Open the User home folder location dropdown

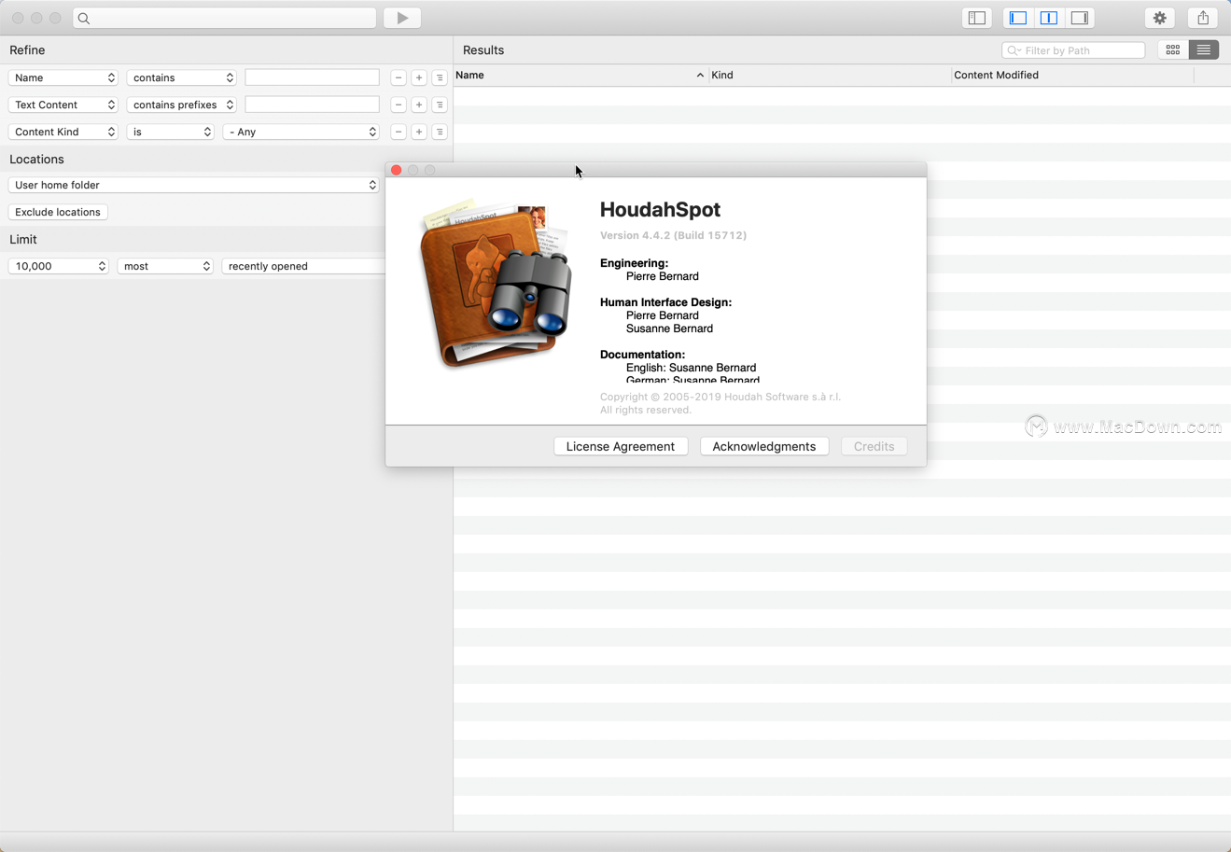pos(194,185)
